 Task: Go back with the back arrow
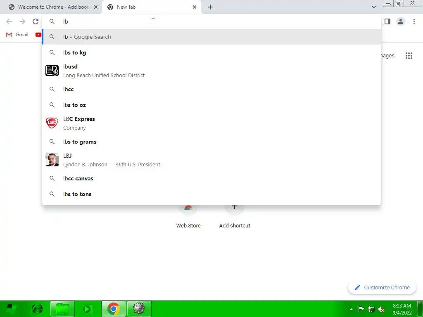click(x=9, y=21)
